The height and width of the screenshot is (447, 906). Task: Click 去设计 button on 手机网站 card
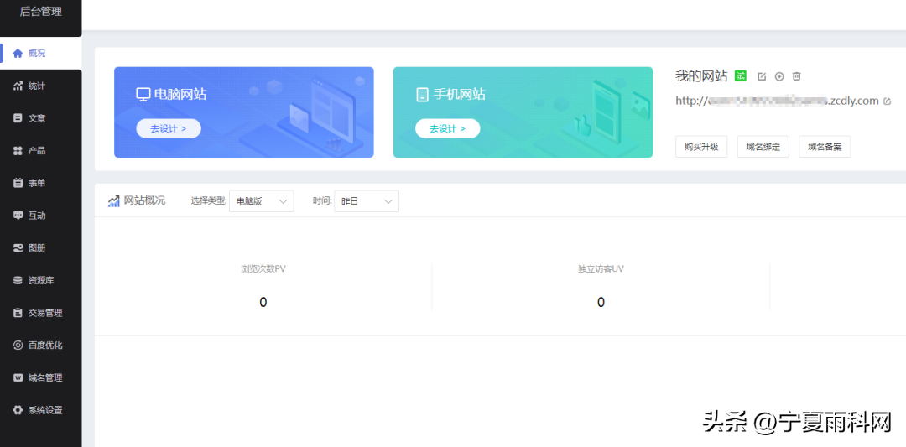point(447,129)
